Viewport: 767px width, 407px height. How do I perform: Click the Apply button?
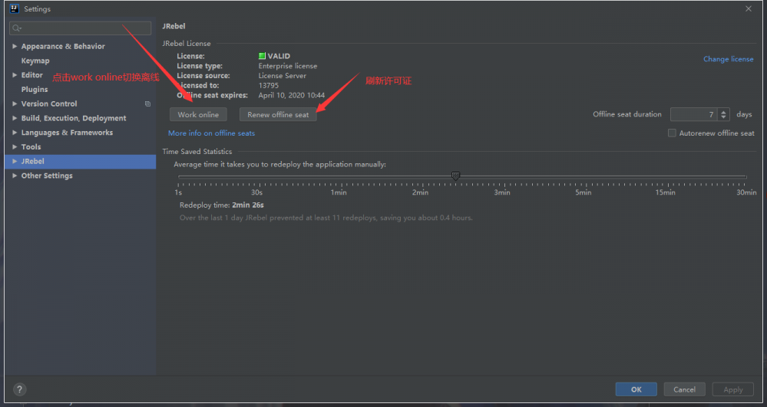(732, 389)
